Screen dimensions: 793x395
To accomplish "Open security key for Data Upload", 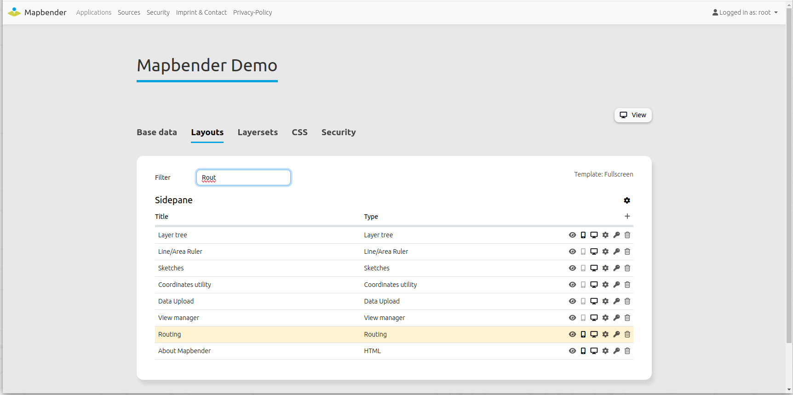I will coord(616,301).
